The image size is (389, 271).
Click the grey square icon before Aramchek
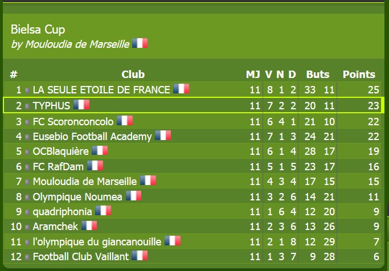27,227
